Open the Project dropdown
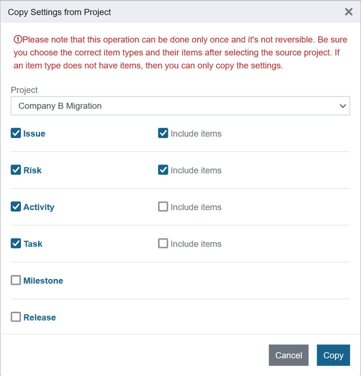This screenshot has width=361, height=376. [180, 106]
